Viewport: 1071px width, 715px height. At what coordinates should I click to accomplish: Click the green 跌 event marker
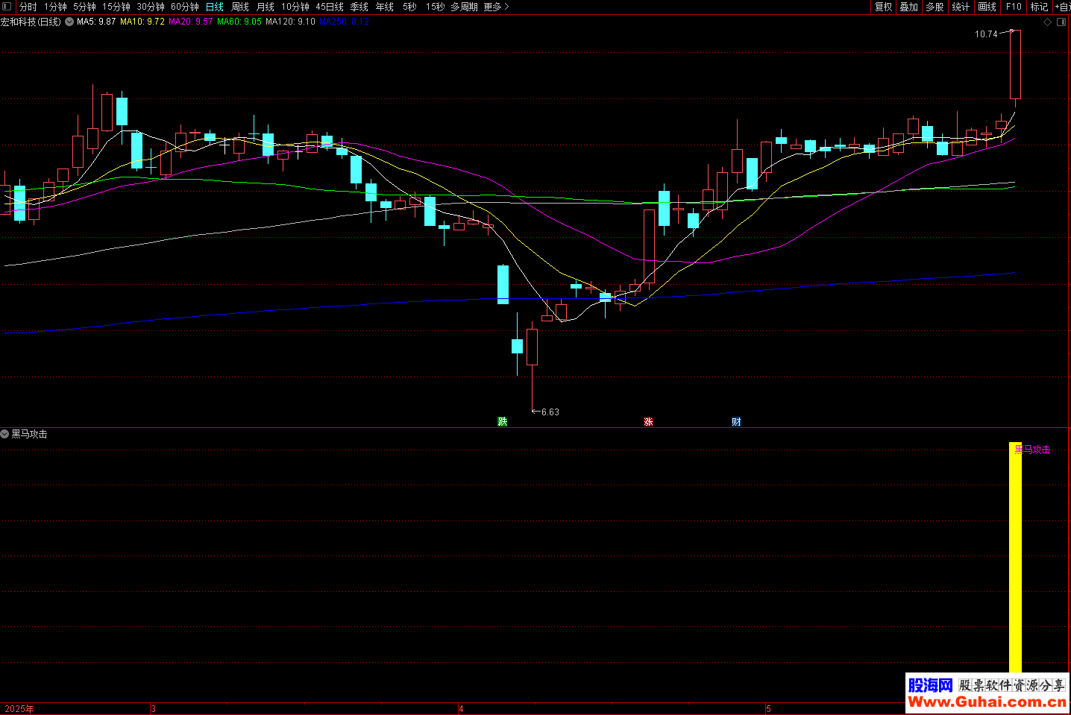[503, 422]
